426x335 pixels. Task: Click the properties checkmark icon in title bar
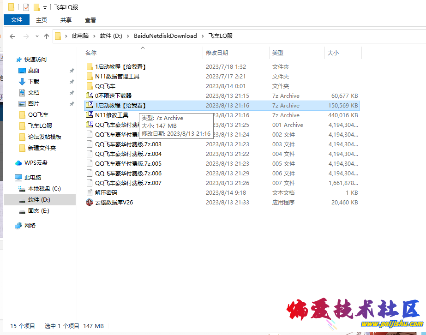(26, 7)
